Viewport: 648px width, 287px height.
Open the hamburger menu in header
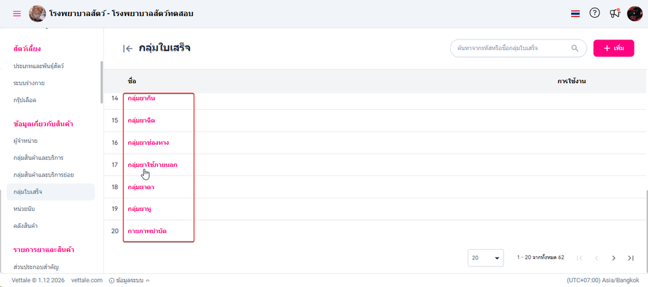pos(17,14)
